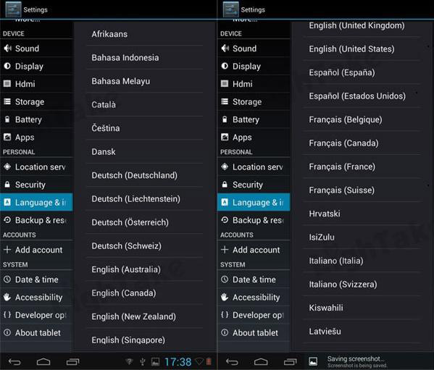Tap the Sound speaker icon in left panel
The width and height of the screenshot is (434, 370).
click(x=7, y=49)
